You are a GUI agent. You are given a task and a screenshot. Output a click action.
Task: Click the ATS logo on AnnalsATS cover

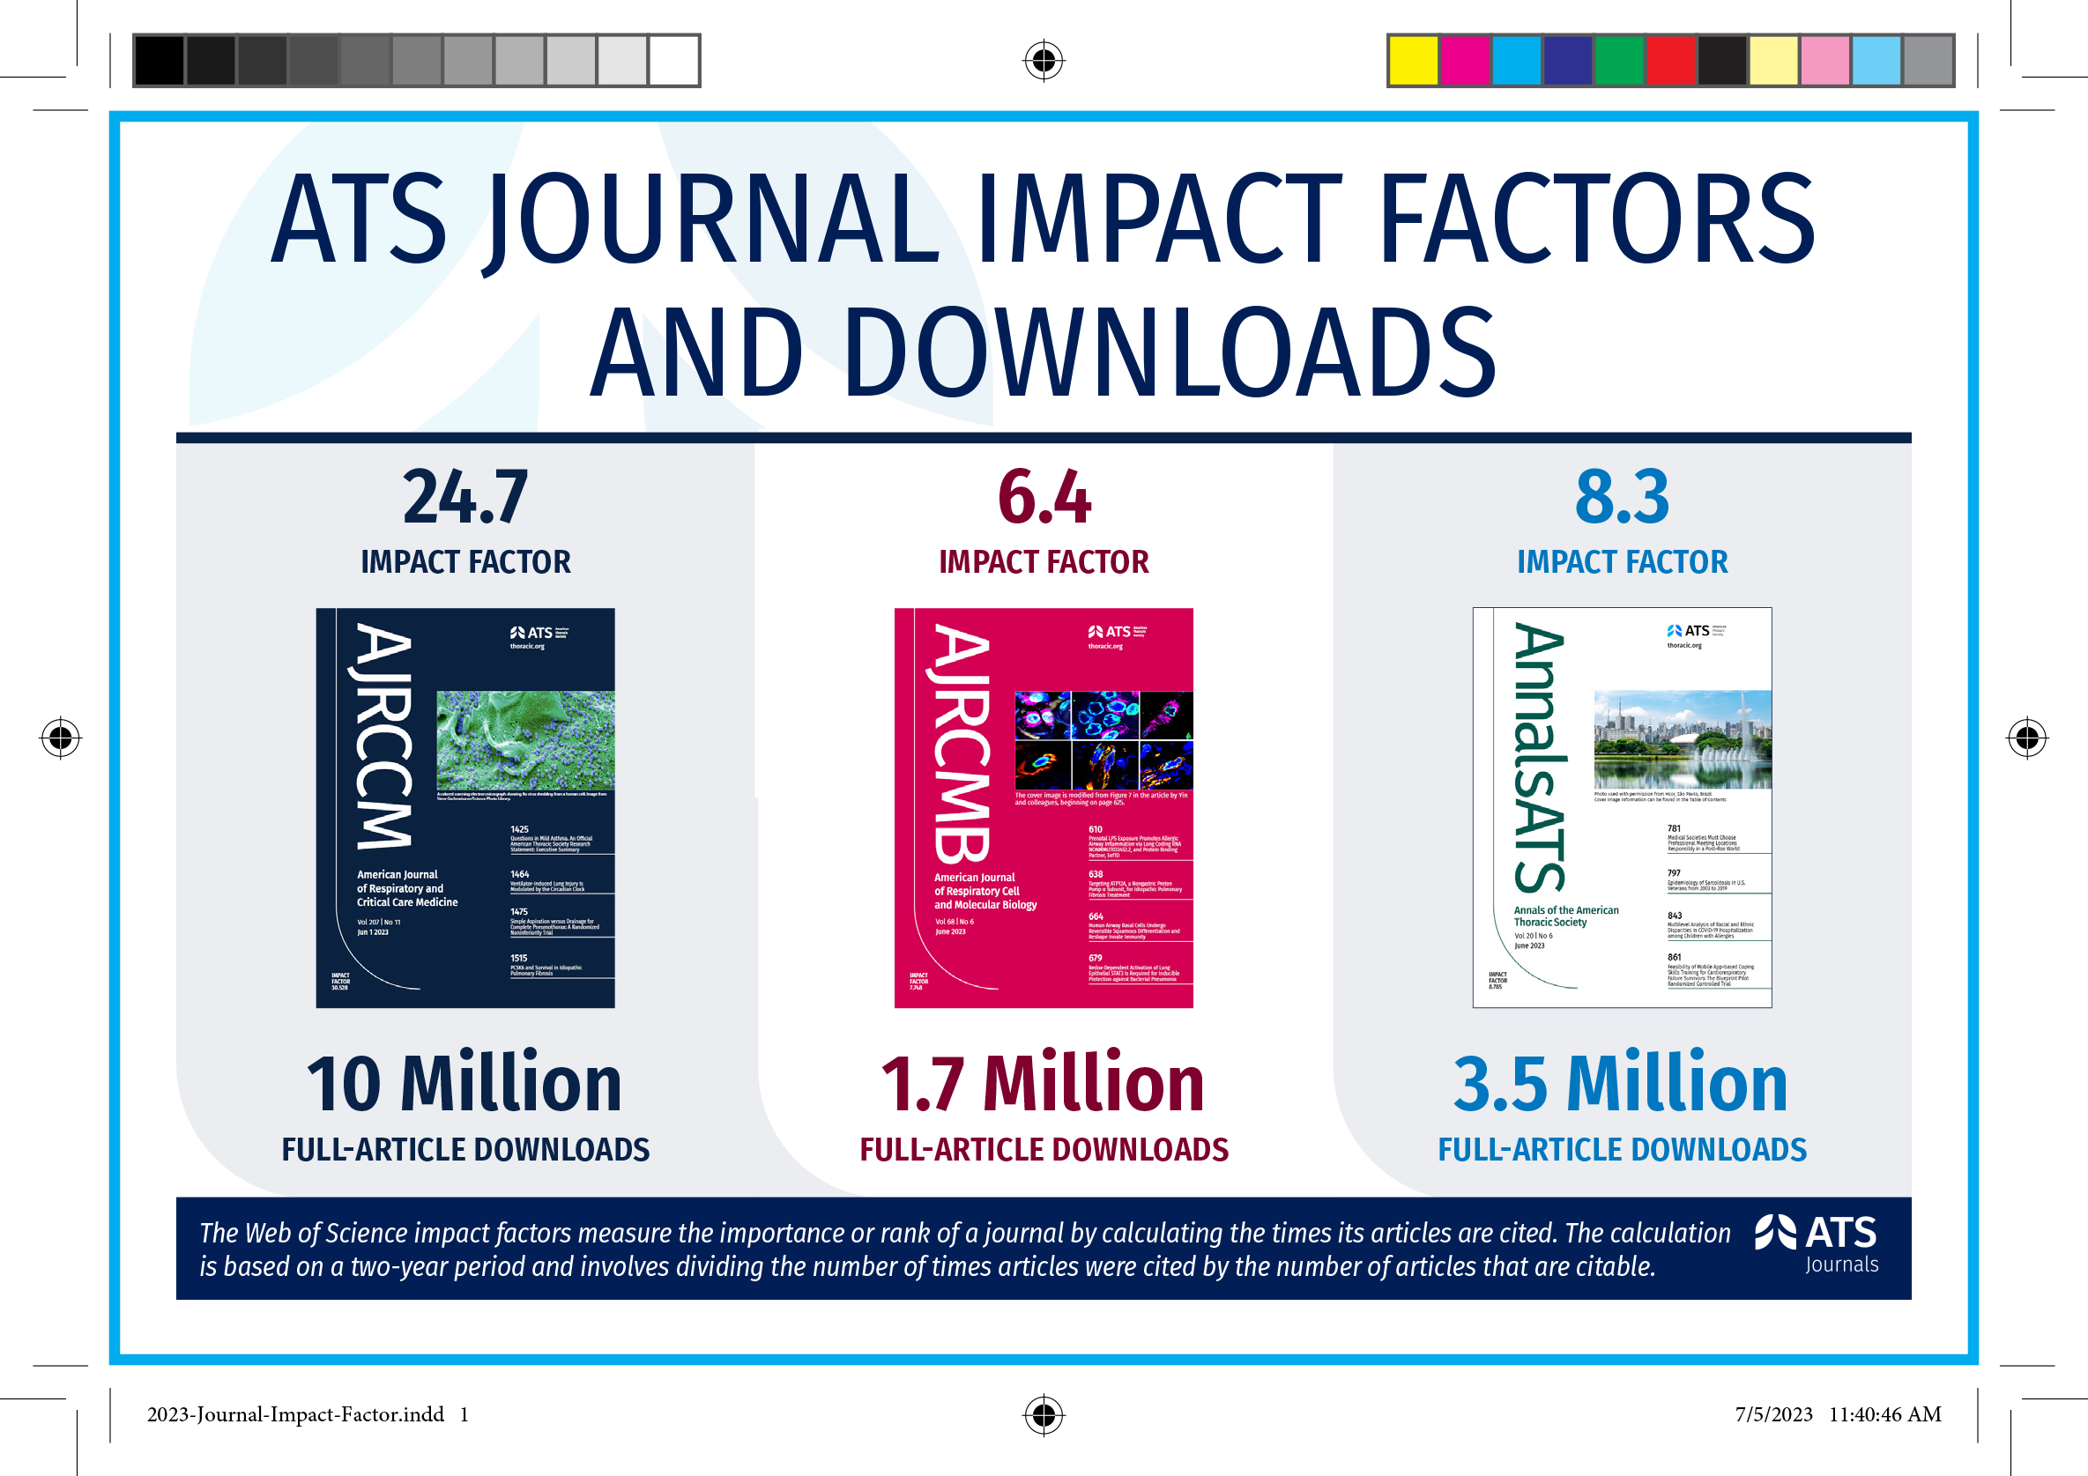pos(1696,630)
